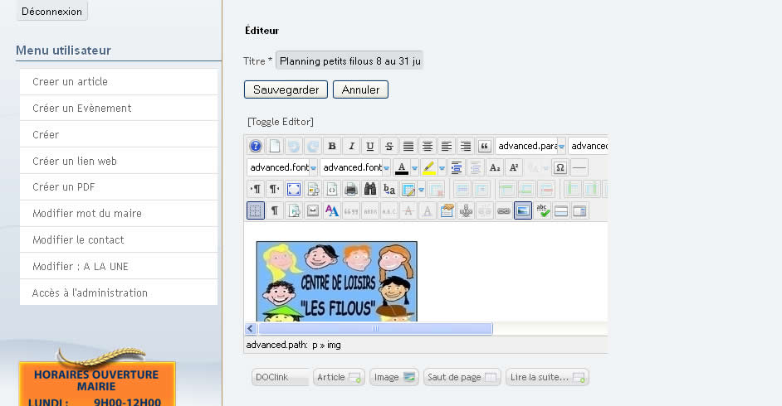Click the editor help icon
This screenshot has height=406, width=782.
tap(256, 147)
